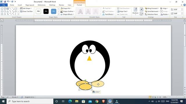Switch to Full Screen Reading view icon
This screenshot has height=104, width=186.
[153, 97]
